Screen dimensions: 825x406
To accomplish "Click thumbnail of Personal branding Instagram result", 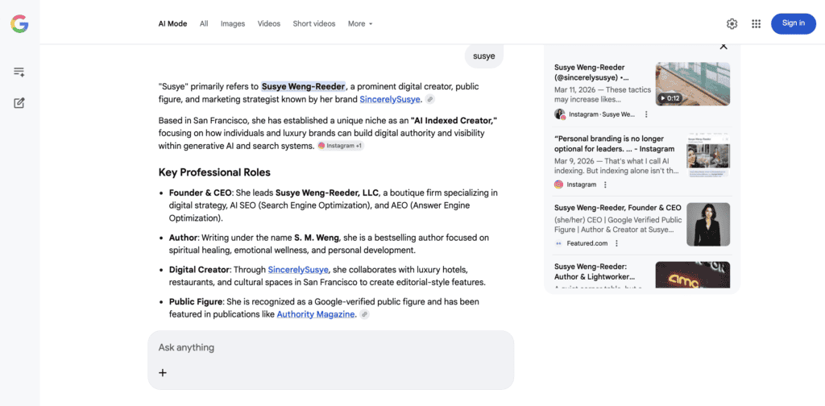I will 708,155.
